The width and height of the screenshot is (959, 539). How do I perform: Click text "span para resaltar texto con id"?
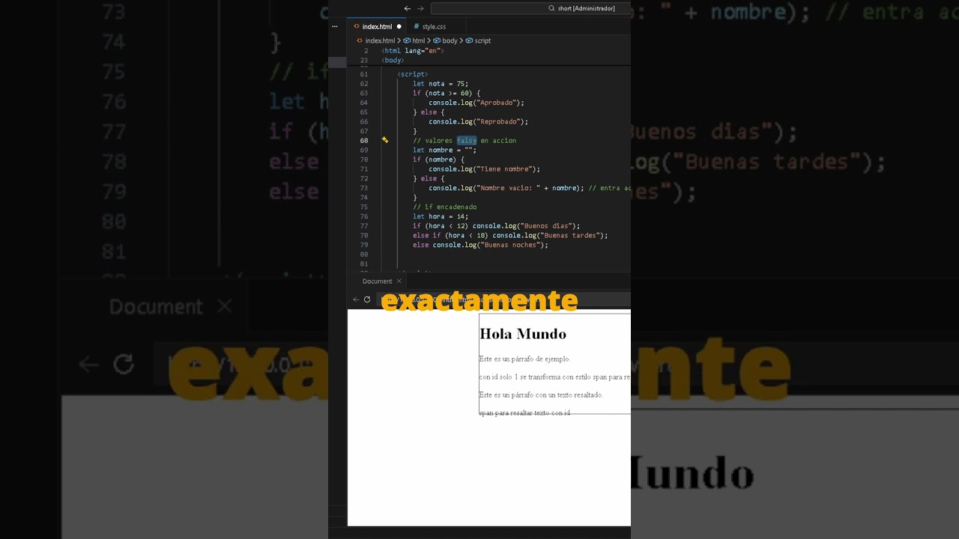click(524, 413)
